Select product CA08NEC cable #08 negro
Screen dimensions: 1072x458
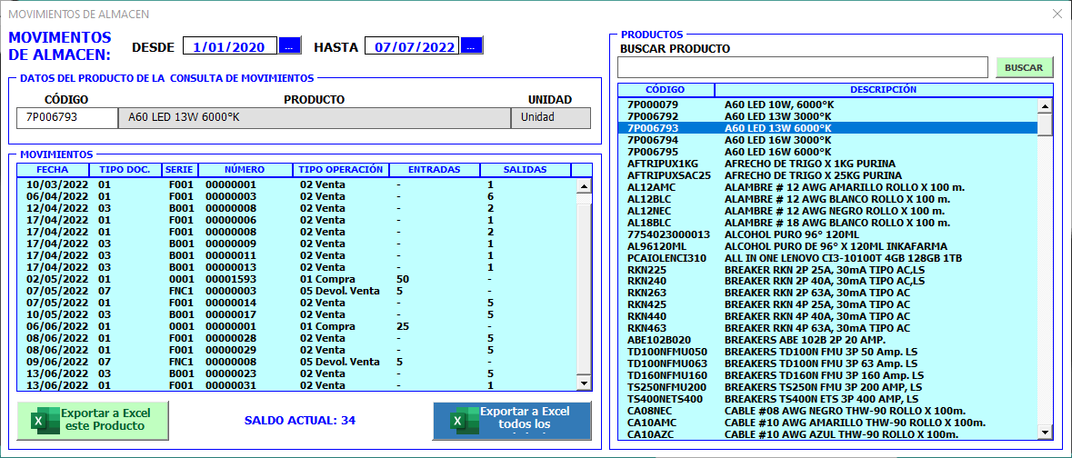click(x=828, y=411)
